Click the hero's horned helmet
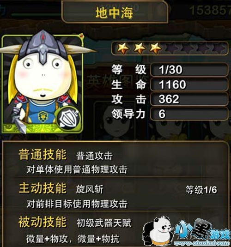The image size is (231, 247). 45,47
